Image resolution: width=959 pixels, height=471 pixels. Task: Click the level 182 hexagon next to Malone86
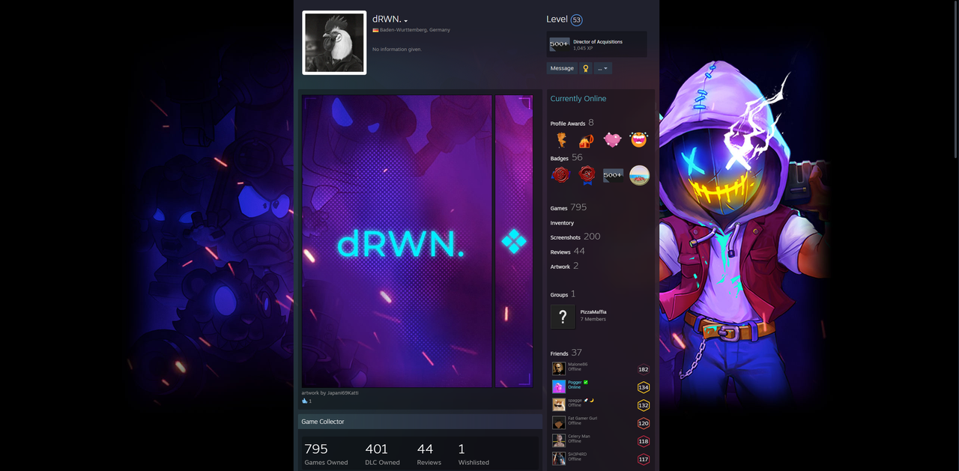point(643,369)
